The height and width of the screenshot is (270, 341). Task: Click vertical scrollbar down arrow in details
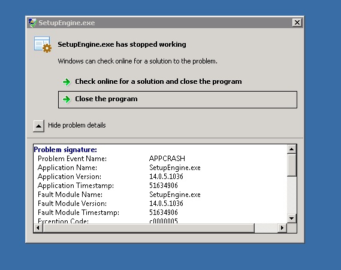point(291,219)
